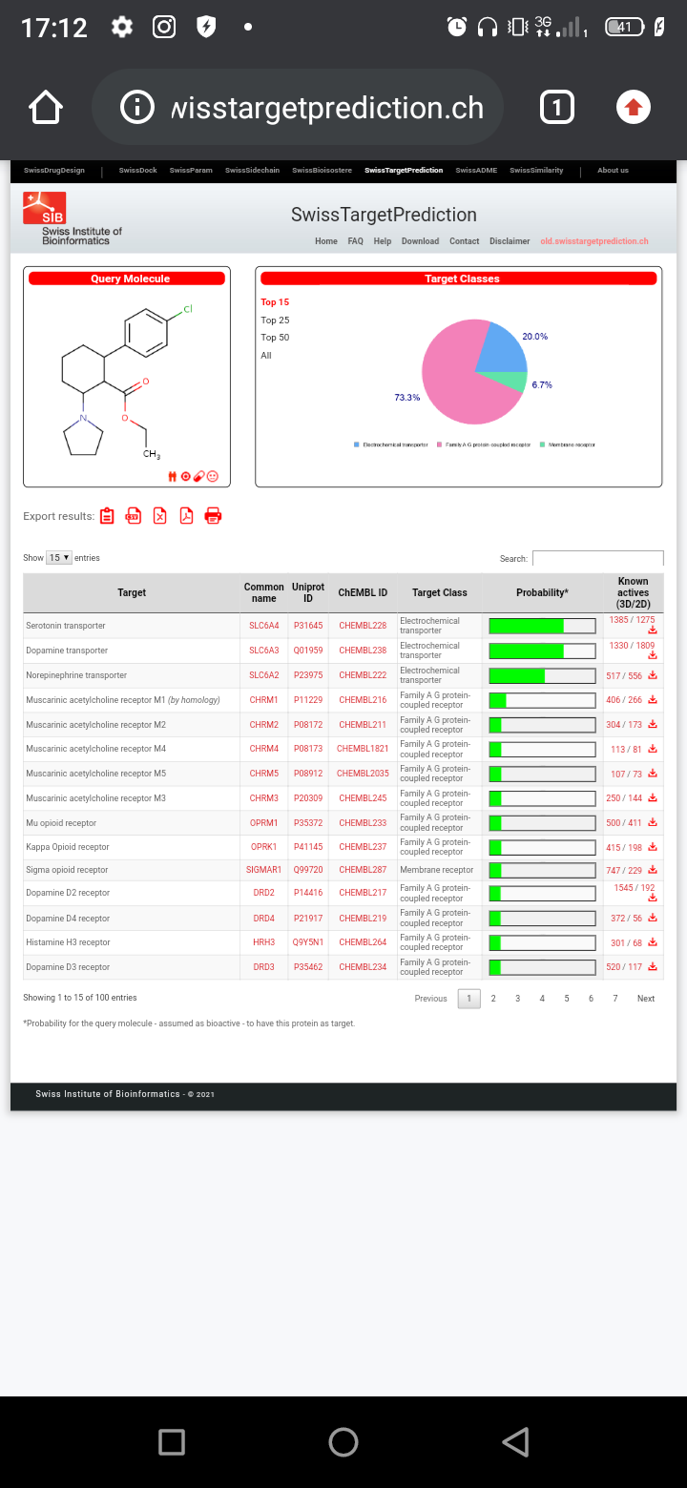This screenshot has height=1488, width=687.
Task: Go to results page 2
Action: 493,999
